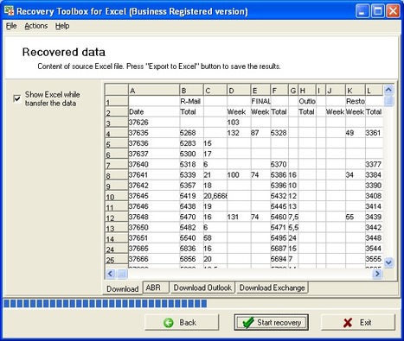Screen dimensions: 404x341
Task: Select column K header
Action: 356,91
